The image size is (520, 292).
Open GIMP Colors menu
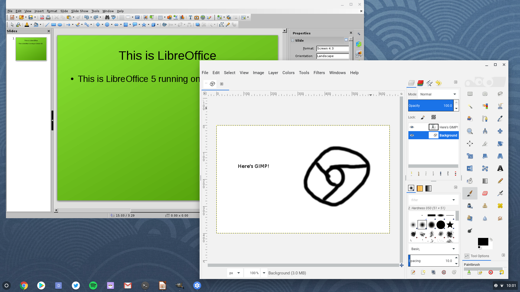(x=288, y=73)
